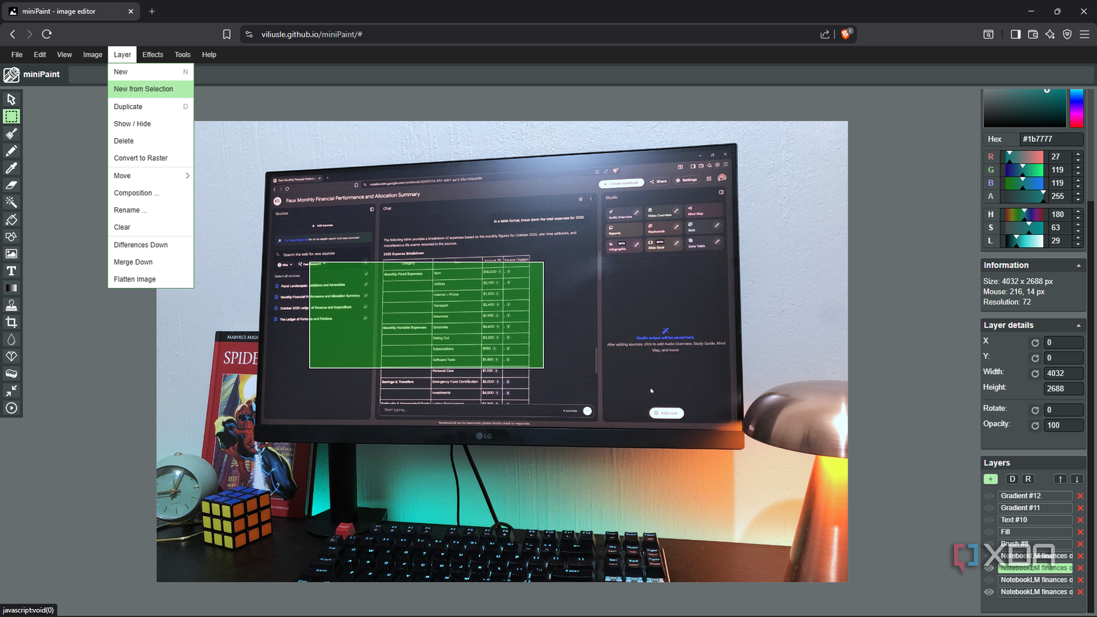
Task: Activate the Crop tool
Action: [11, 322]
